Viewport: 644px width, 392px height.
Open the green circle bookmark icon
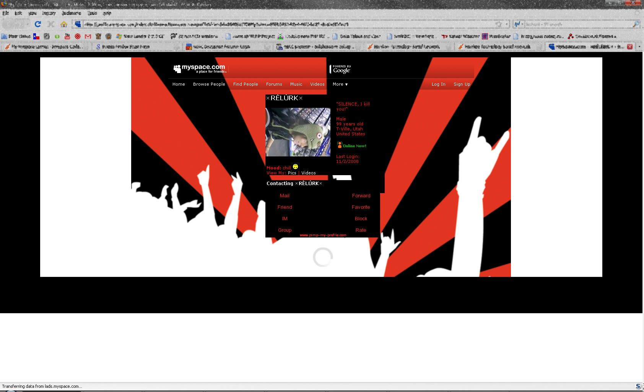(57, 36)
